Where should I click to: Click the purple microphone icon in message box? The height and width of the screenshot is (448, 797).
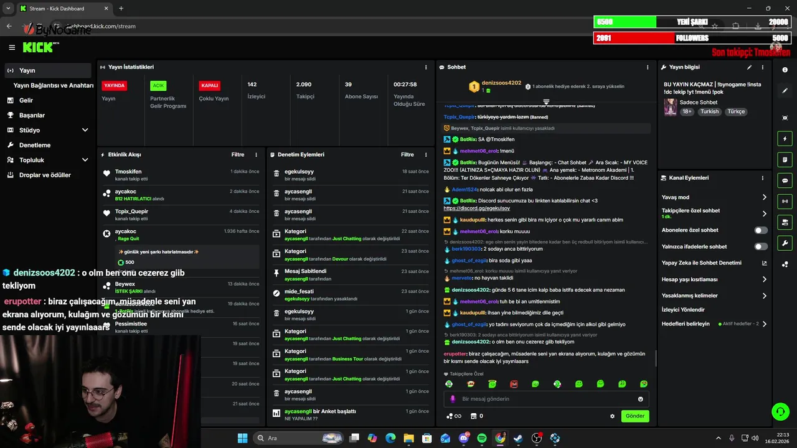point(453,399)
